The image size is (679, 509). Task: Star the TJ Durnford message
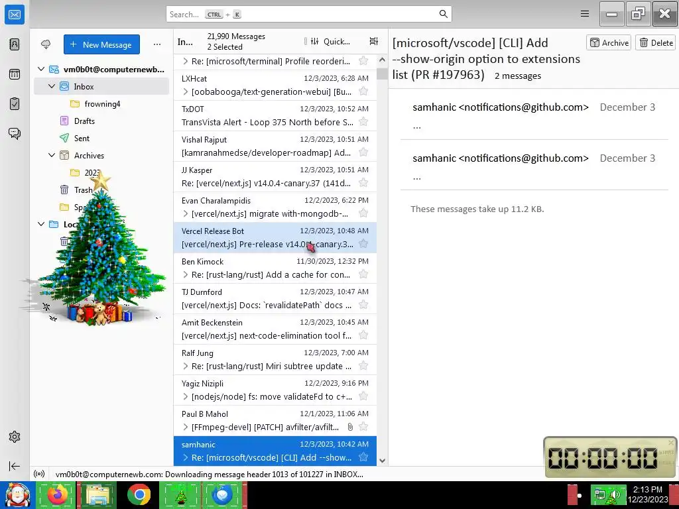pos(363,305)
